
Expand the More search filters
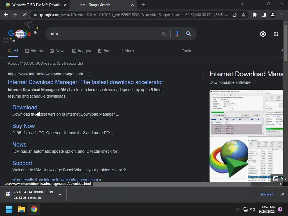(127, 51)
